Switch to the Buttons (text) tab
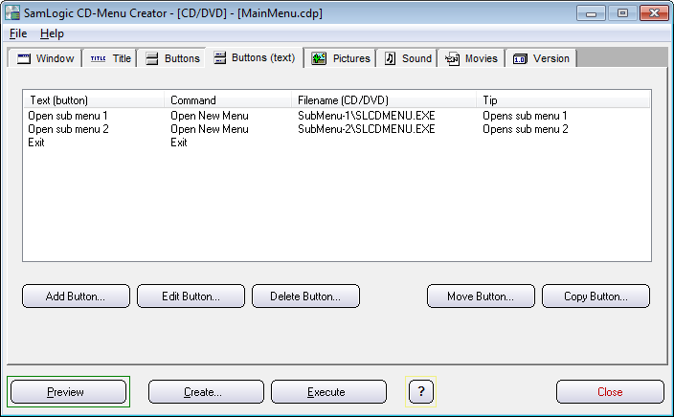 click(x=255, y=57)
